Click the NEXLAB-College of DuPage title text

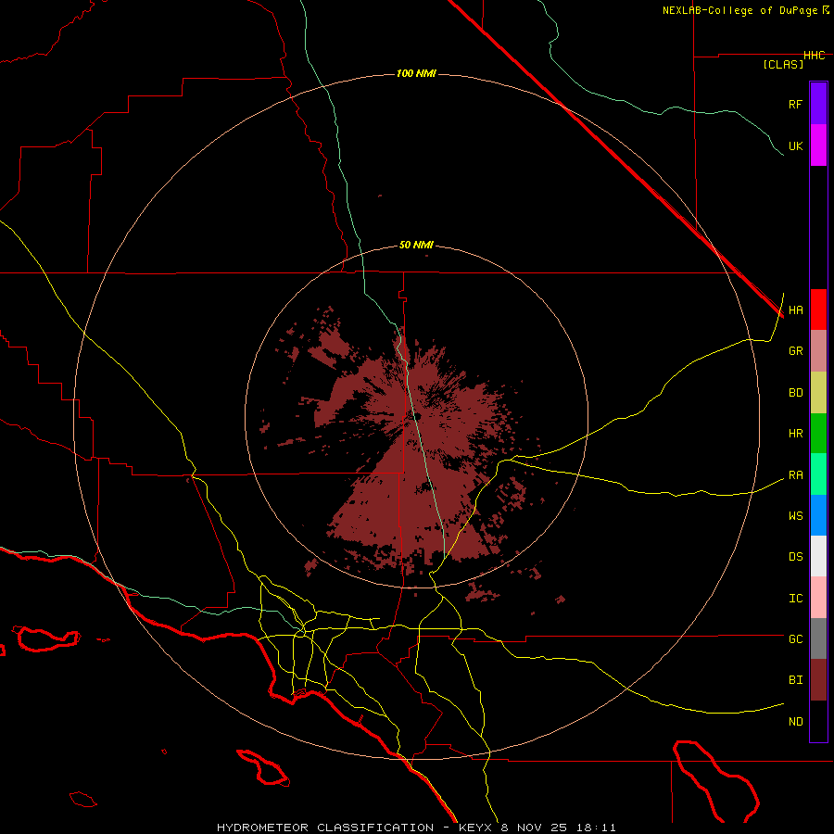click(739, 10)
